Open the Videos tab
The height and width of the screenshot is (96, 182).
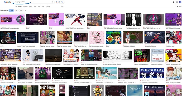(31, 7)
